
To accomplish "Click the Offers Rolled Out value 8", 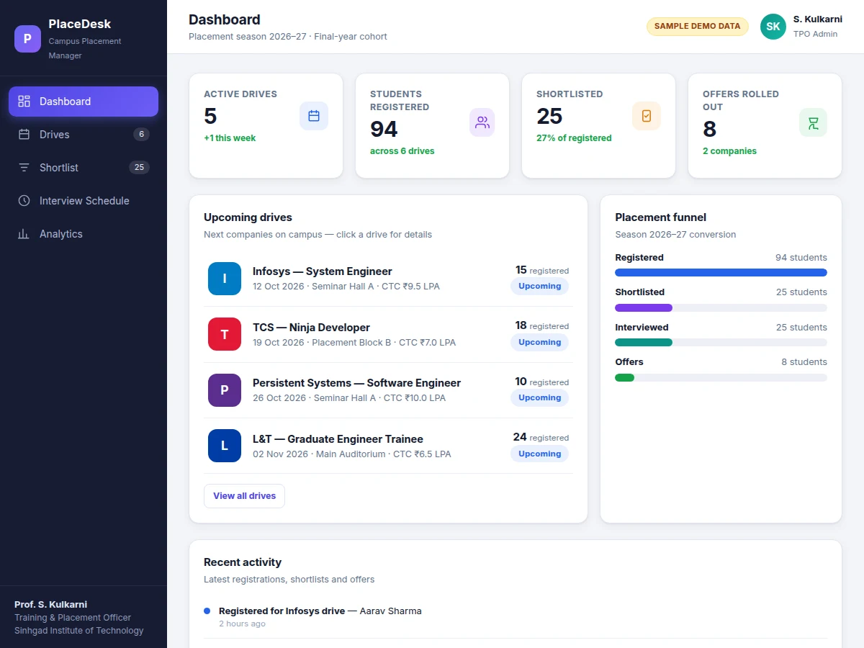I will point(710,129).
